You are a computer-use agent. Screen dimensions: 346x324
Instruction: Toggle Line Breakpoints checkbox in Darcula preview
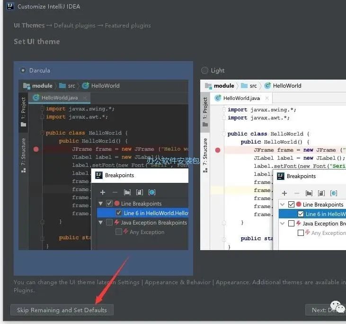[109, 204]
